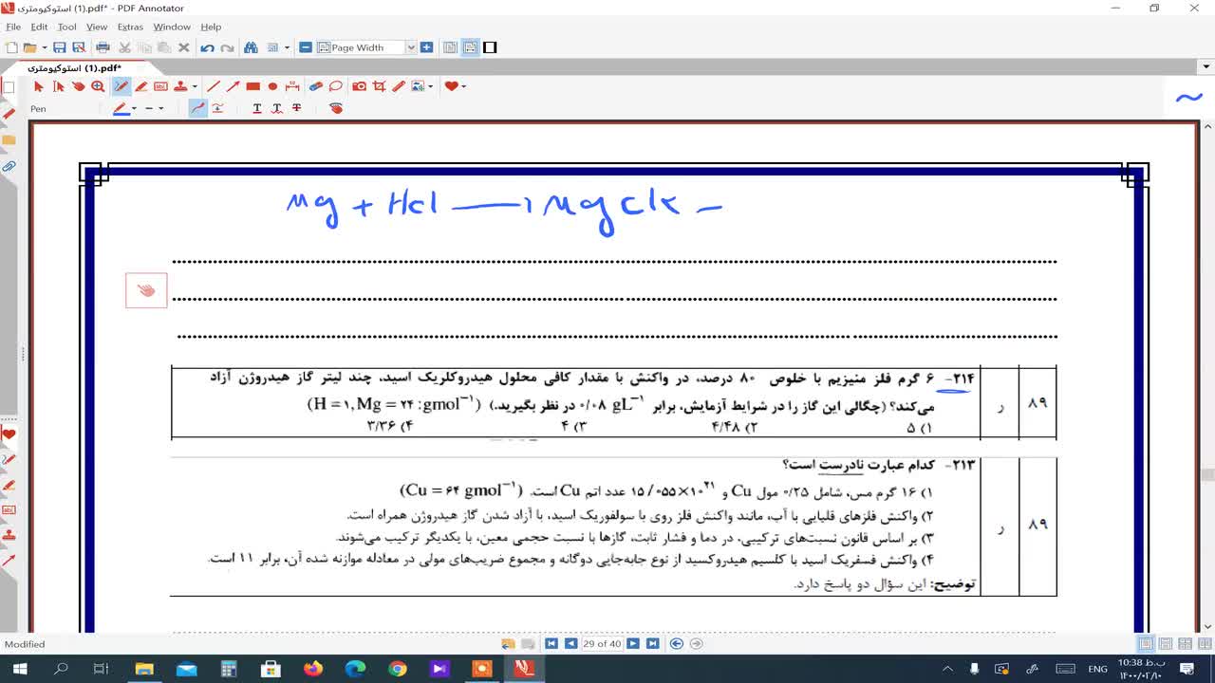Viewport: 1215px width, 683px height.
Task: Click the page number field 29 of 40
Action: (x=602, y=644)
